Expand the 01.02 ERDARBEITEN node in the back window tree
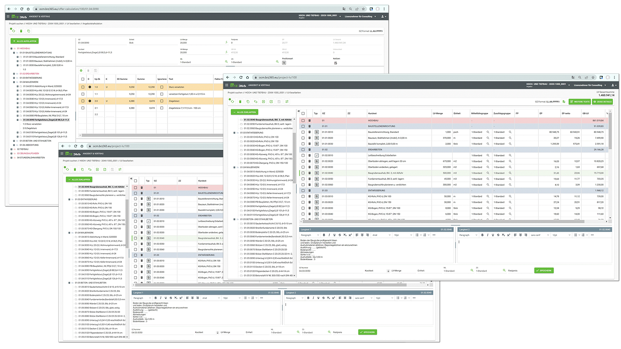The image size is (621, 349). [14, 74]
